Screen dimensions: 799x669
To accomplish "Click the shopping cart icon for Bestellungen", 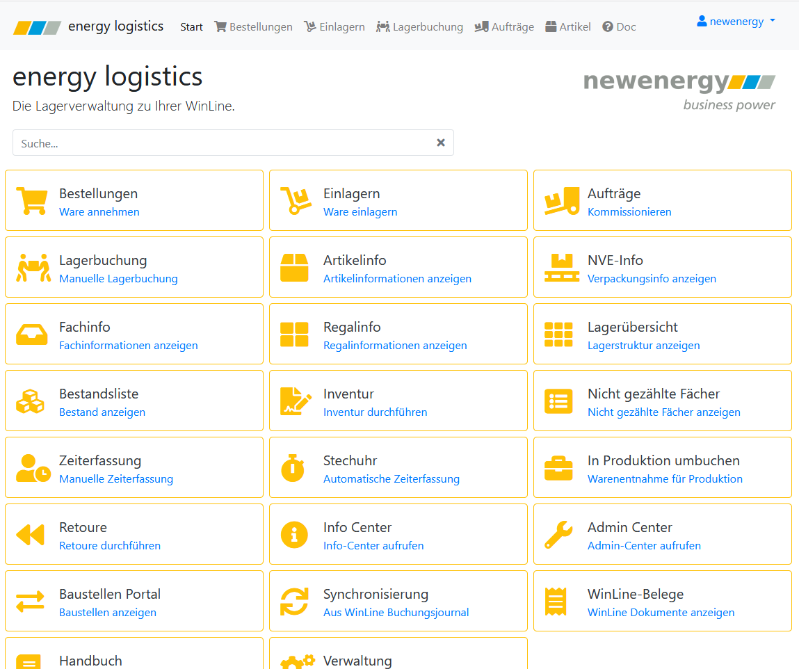I will coord(31,201).
